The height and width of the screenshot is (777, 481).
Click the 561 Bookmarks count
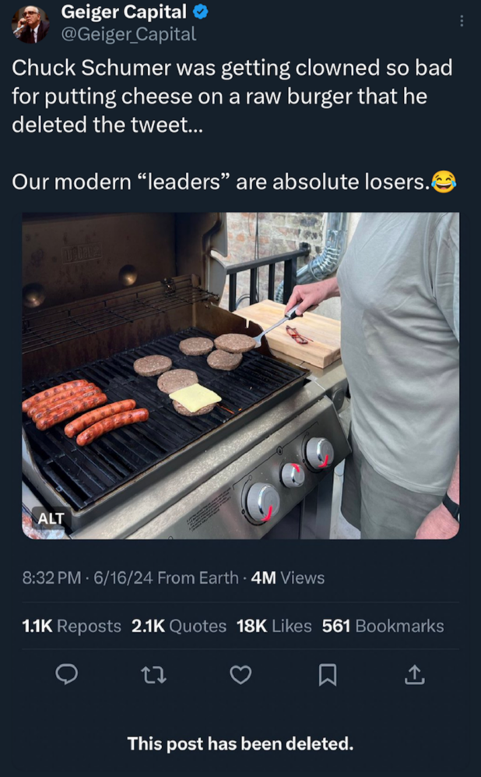[383, 626]
